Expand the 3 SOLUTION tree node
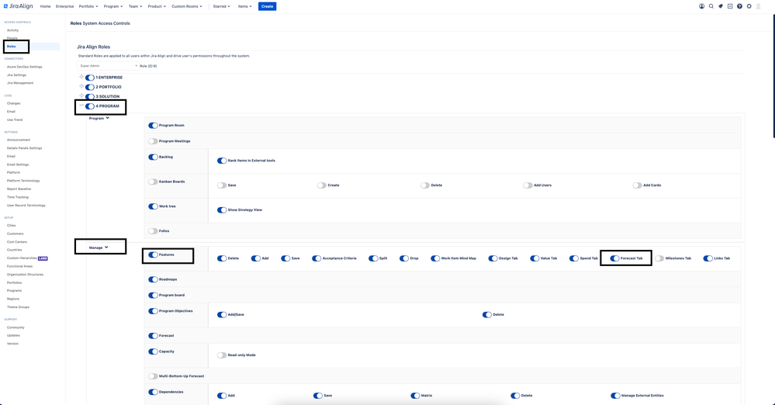 pyautogui.click(x=81, y=95)
